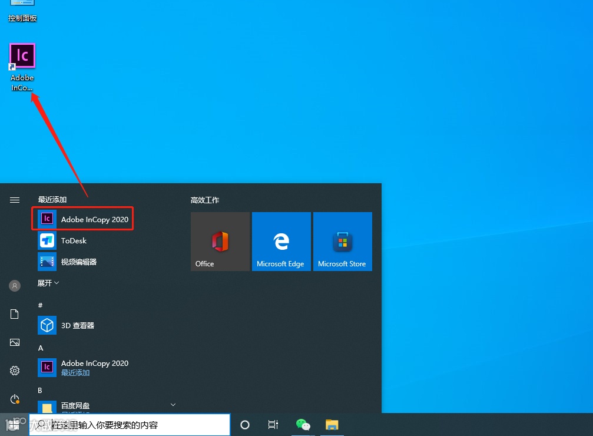Open the Office tile
This screenshot has height=436, width=593.
coord(220,242)
